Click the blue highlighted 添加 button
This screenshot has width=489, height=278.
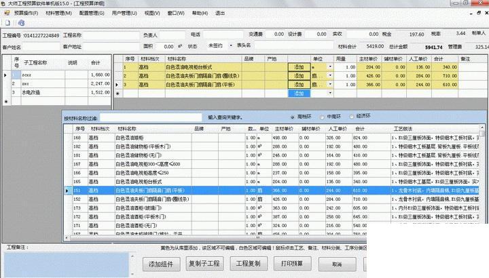coord(299,93)
